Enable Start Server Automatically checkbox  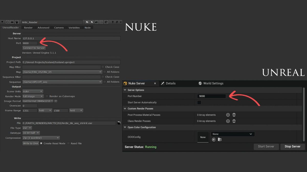click(199, 102)
